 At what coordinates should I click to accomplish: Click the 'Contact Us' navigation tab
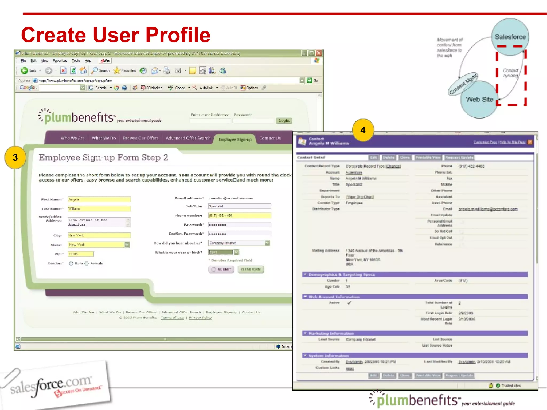(x=270, y=138)
